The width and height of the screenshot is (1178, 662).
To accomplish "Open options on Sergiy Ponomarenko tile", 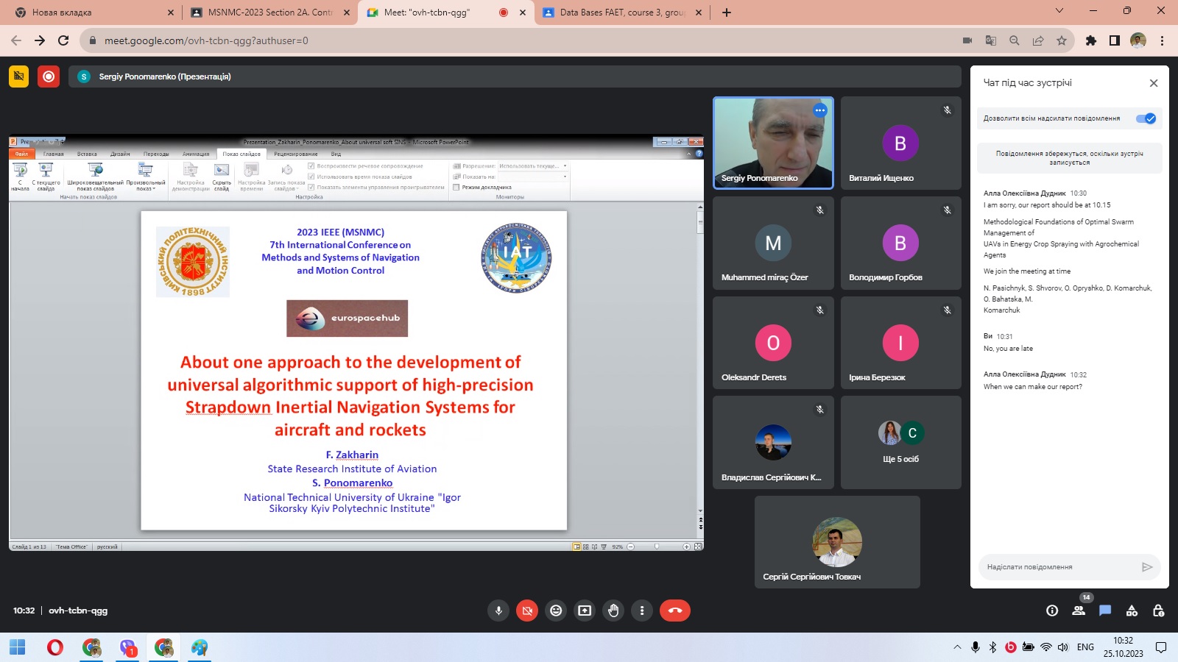I will tap(820, 110).
